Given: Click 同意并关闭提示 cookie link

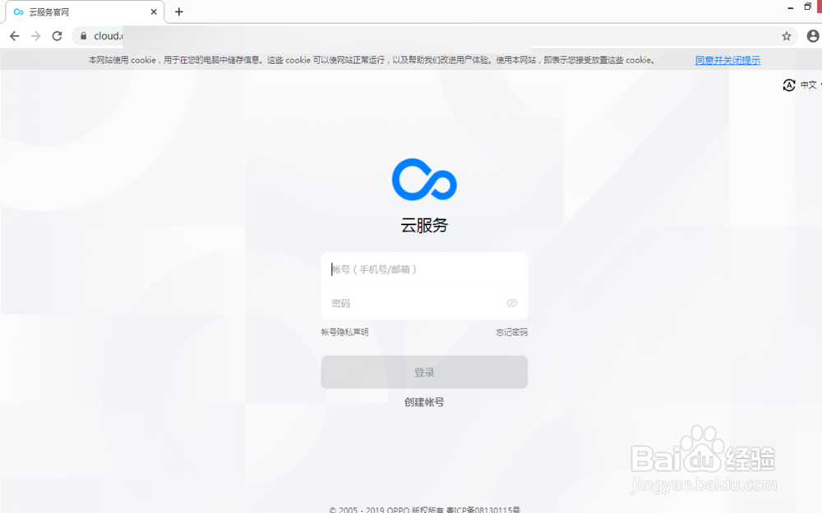Looking at the screenshot, I should 727,60.
